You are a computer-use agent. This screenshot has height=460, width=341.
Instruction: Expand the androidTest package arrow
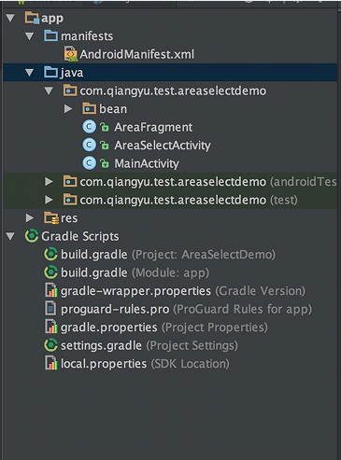pos(49,181)
